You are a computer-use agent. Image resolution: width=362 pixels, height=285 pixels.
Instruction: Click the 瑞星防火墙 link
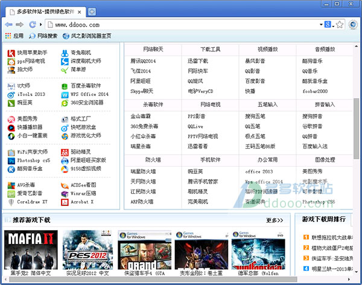pyautogui.click(x=143, y=171)
